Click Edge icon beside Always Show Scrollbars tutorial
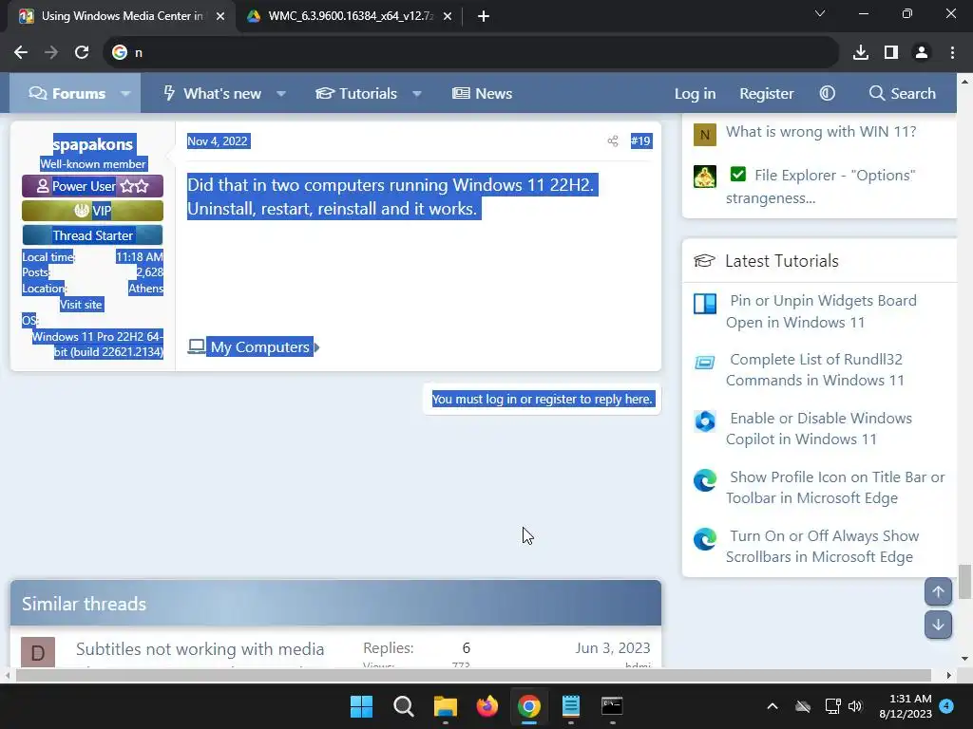 point(705,539)
